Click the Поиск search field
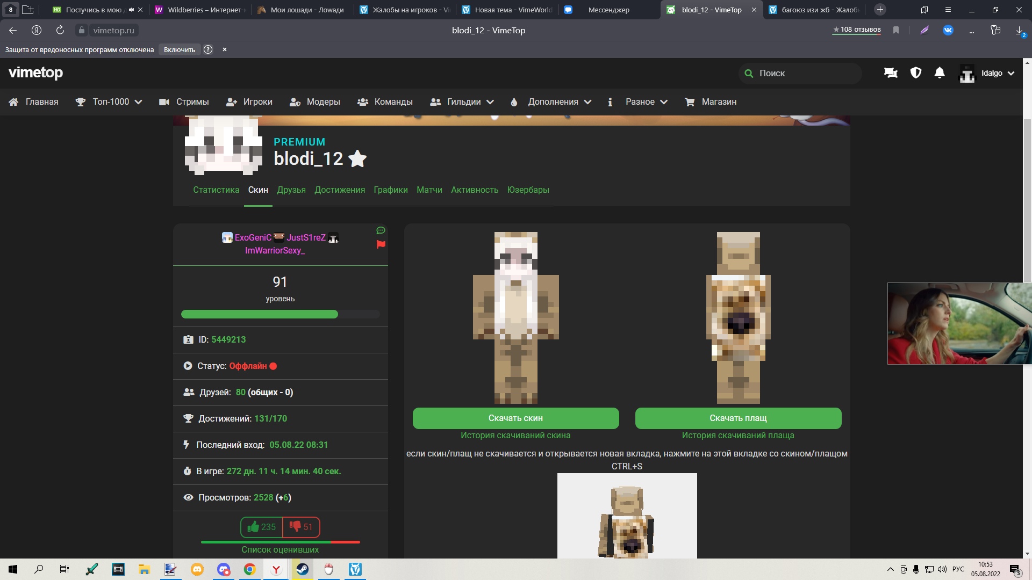Image resolution: width=1032 pixels, height=580 pixels. pyautogui.click(x=801, y=73)
